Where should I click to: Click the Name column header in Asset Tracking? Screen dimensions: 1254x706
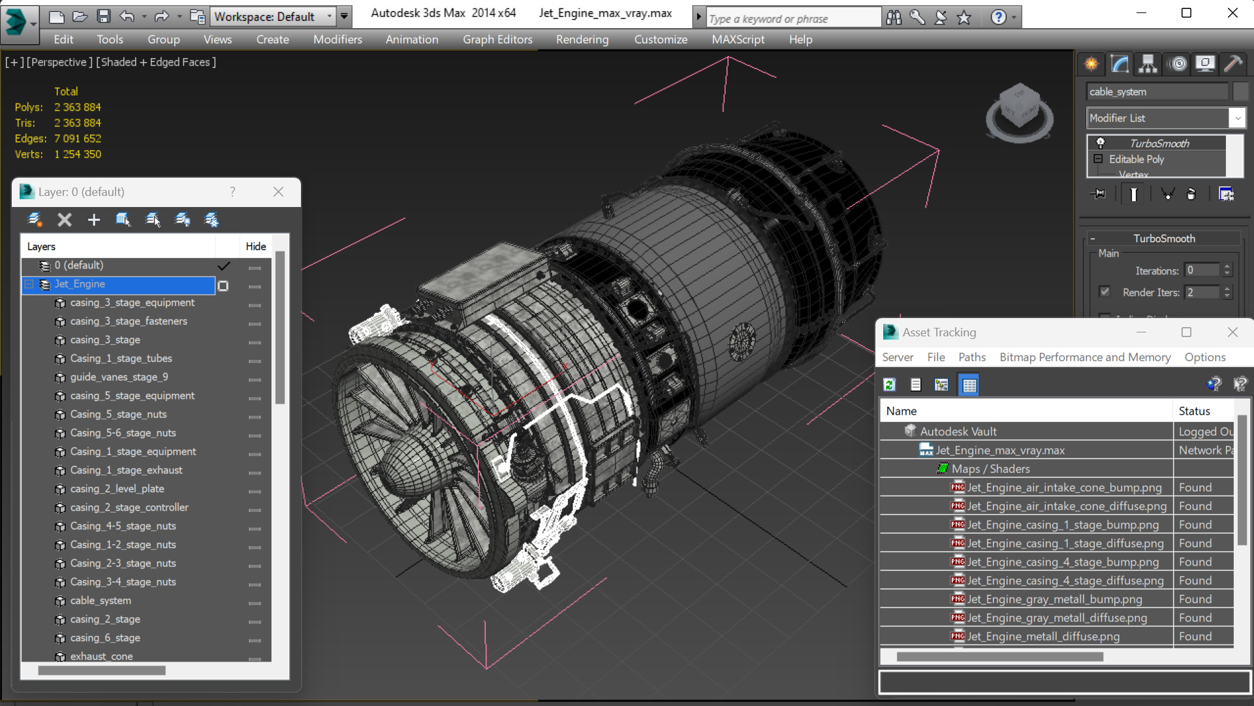1026,411
